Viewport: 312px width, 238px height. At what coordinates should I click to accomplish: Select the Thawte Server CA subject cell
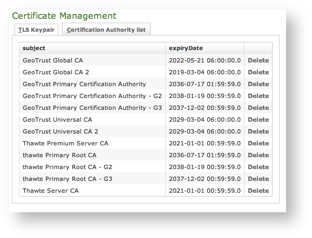click(x=92, y=191)
